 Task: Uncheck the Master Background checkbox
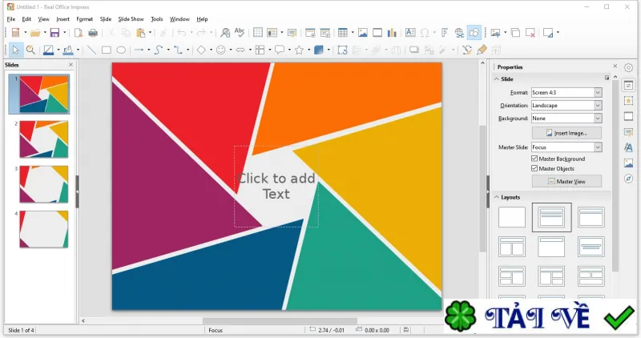click(534, 159)
